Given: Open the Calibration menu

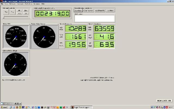Looking at the screenshot, I should (x=28, y=4).
